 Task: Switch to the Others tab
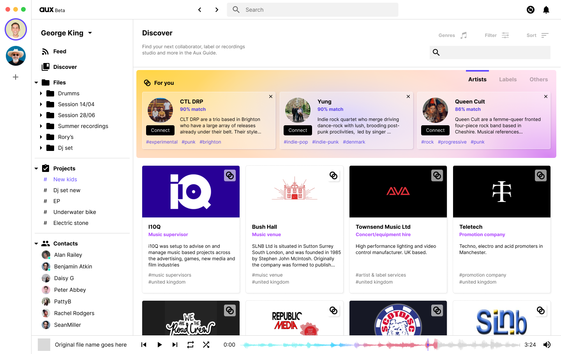tap(539, 79)
